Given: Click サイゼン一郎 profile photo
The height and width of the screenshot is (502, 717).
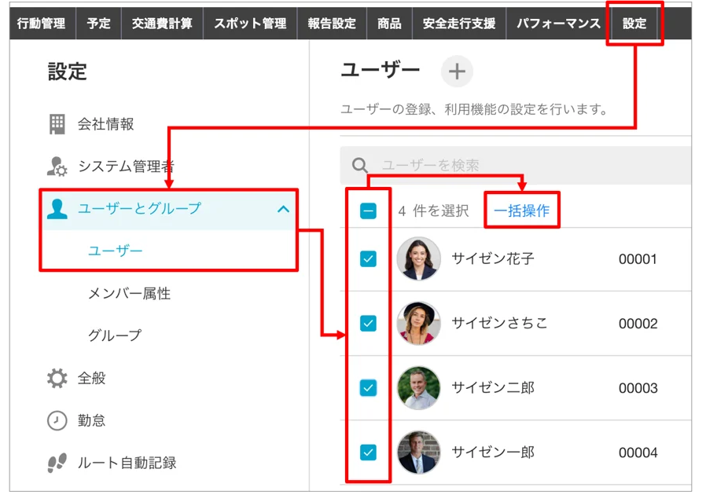Looking at the screenshot, I should (x=418, y=453).
